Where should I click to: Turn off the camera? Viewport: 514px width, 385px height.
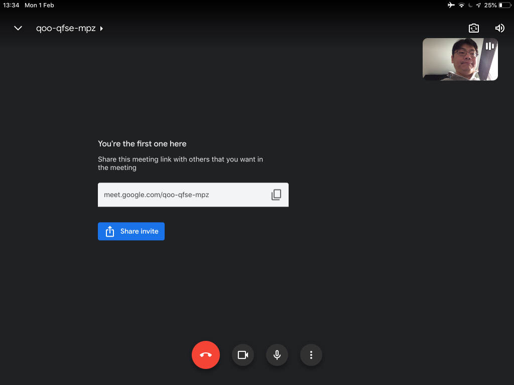tap(243, 355)
